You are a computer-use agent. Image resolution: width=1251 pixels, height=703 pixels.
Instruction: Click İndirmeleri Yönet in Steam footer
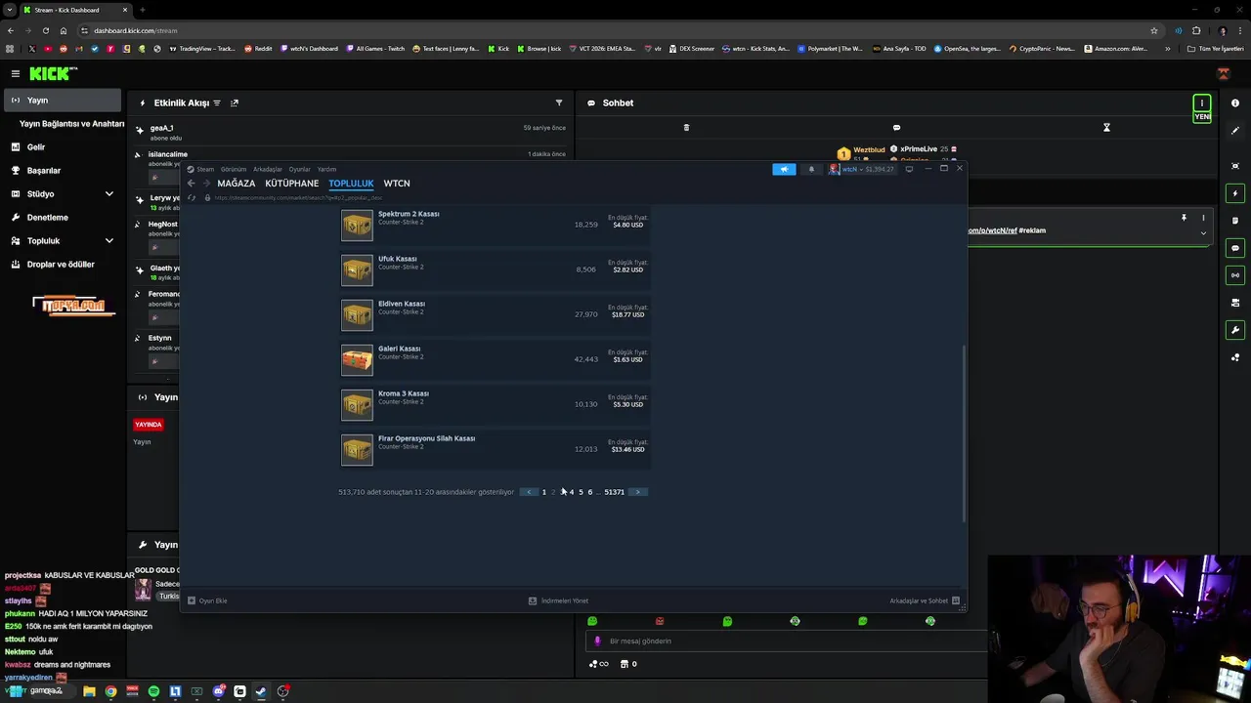pos(559,600)
